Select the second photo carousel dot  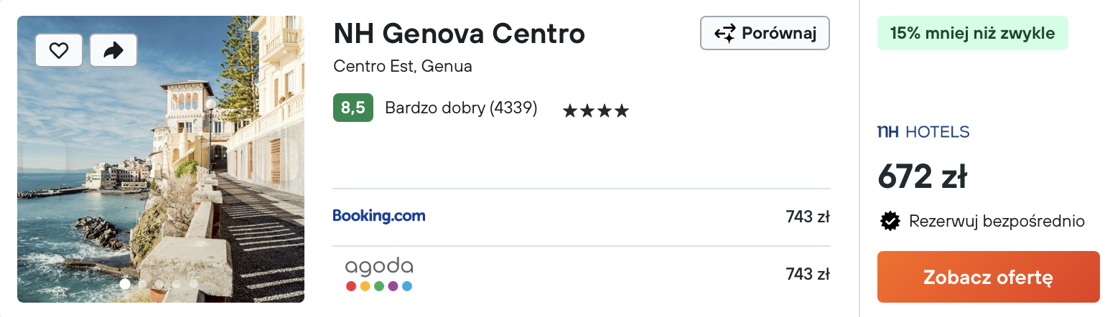142,284
